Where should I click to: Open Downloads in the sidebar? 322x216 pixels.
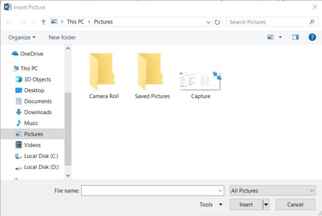[34, 112]
